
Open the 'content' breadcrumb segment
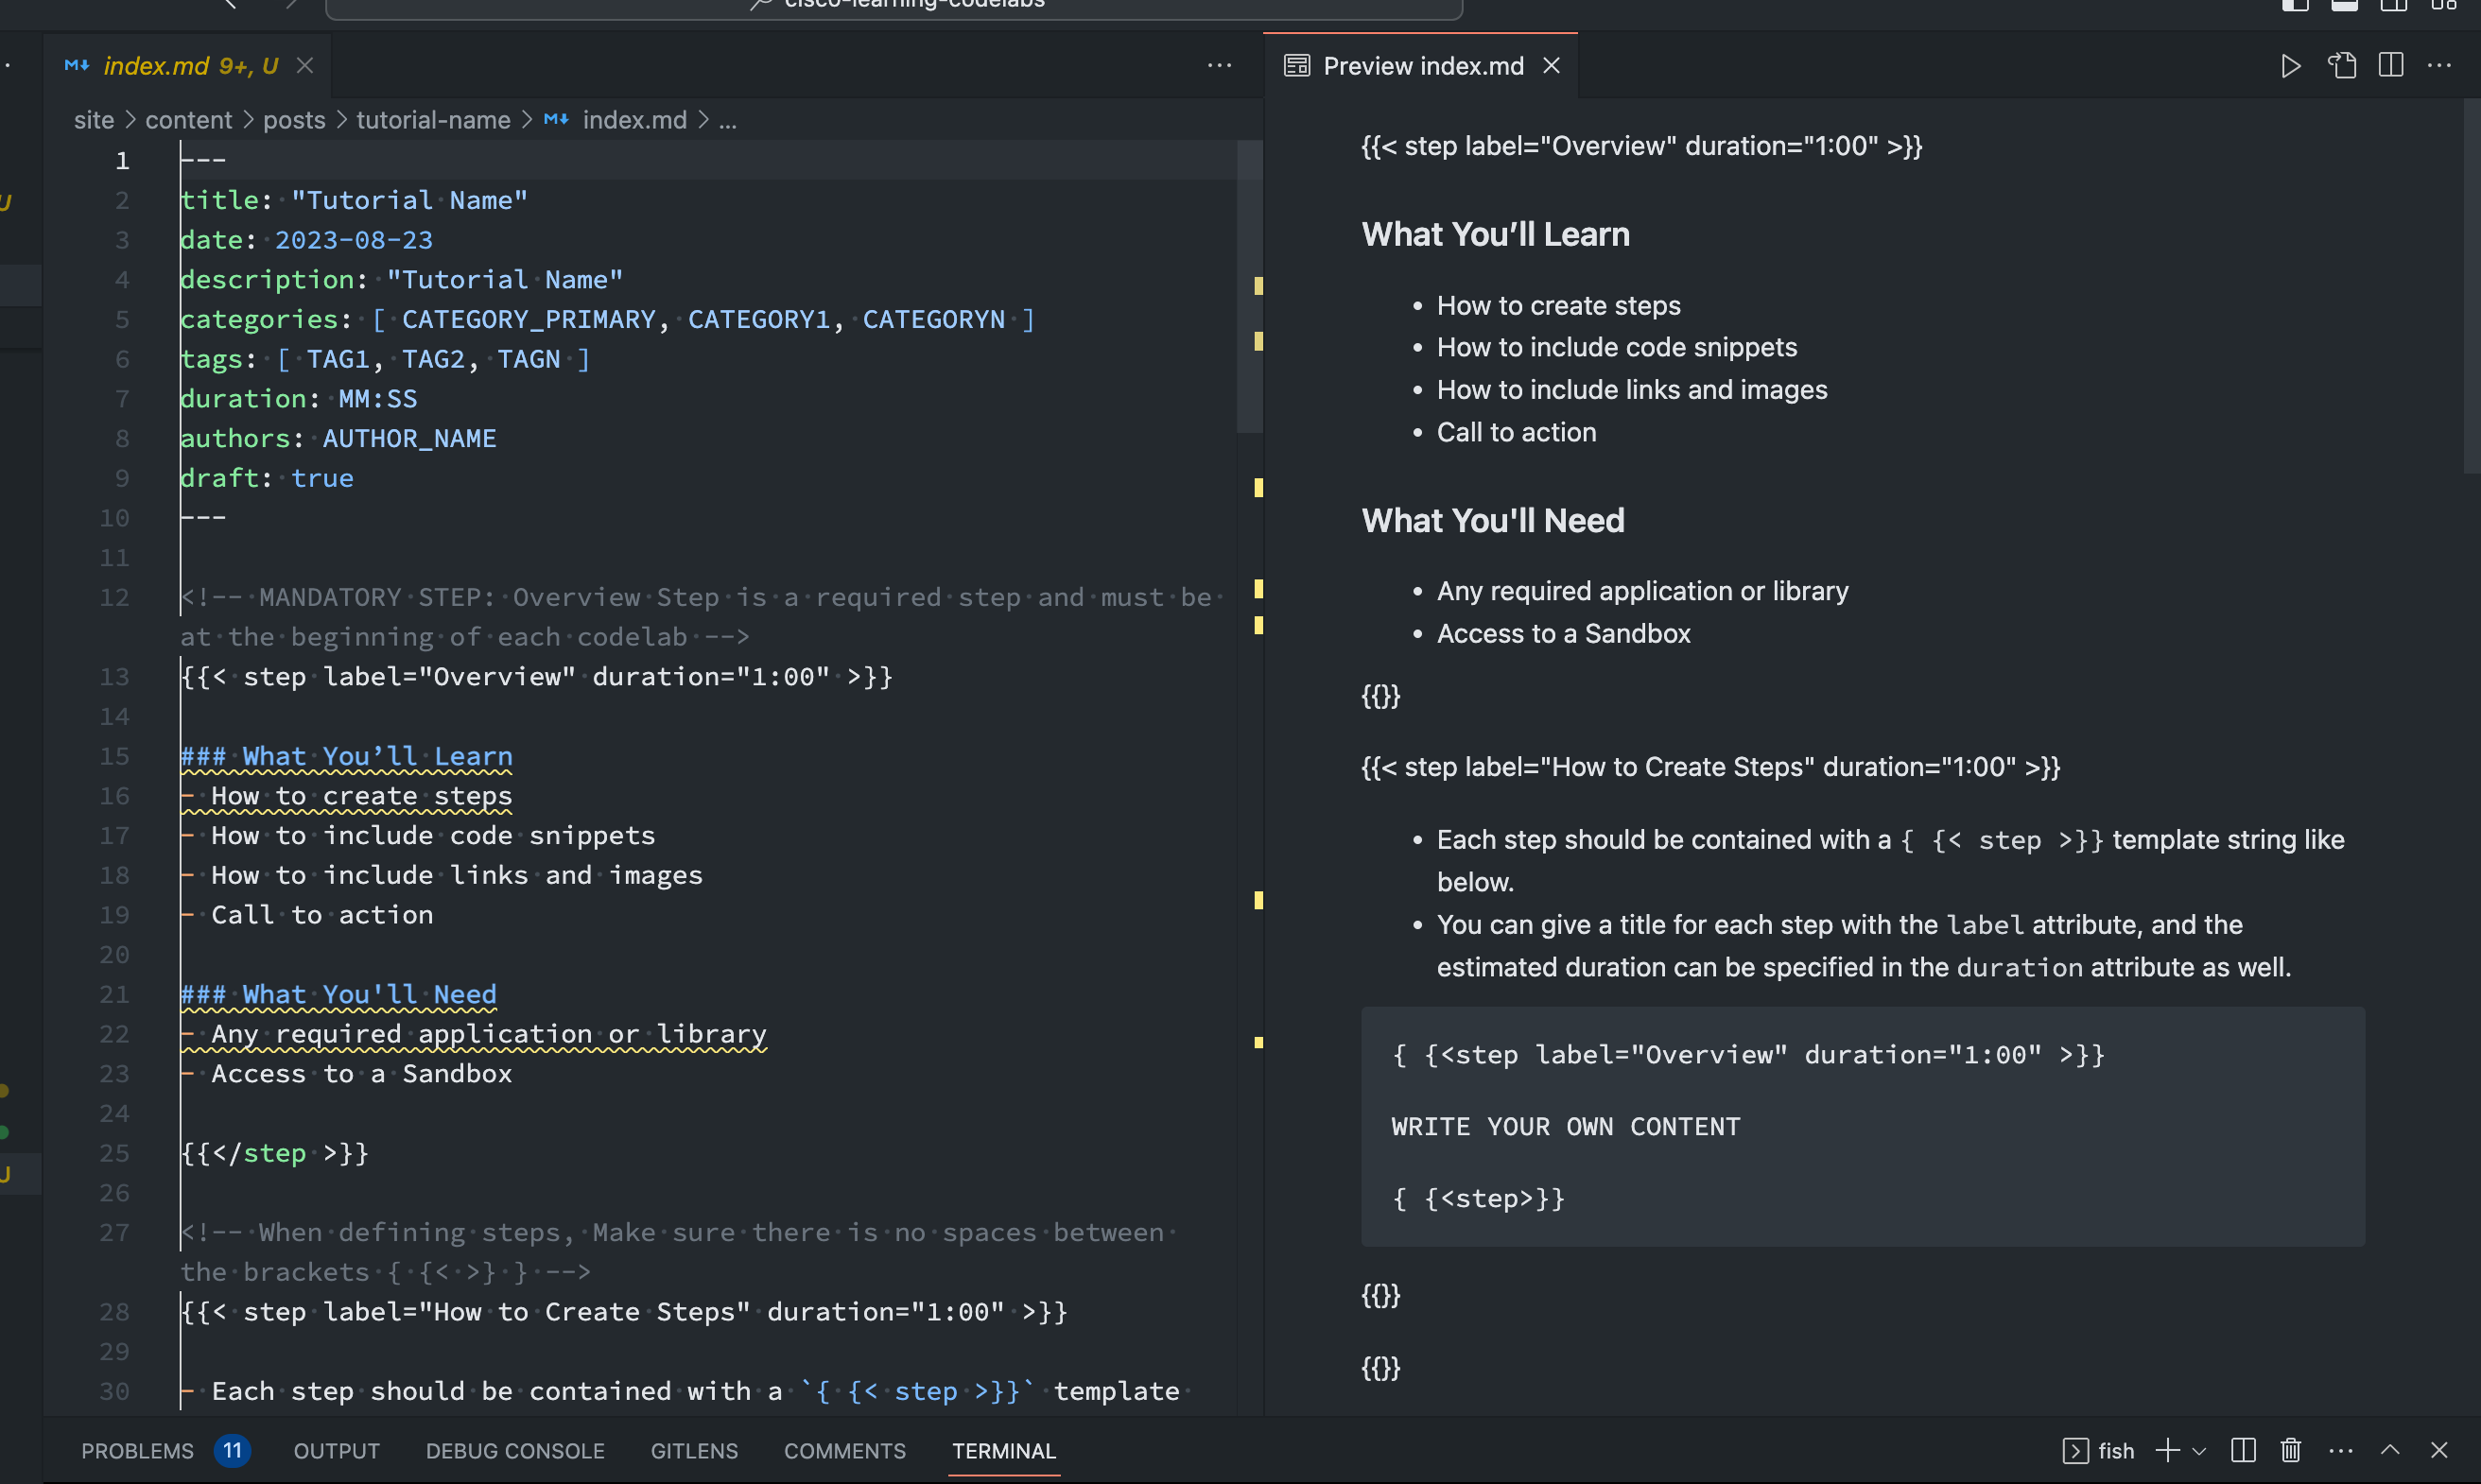pos(188,120)
